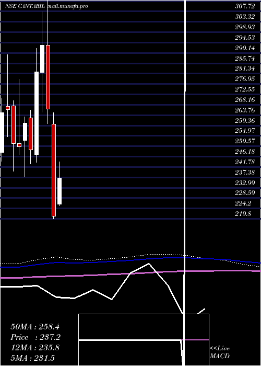The image size is (261, 366).
Task: Click the 254.97 price axis label
Action: 245,131
